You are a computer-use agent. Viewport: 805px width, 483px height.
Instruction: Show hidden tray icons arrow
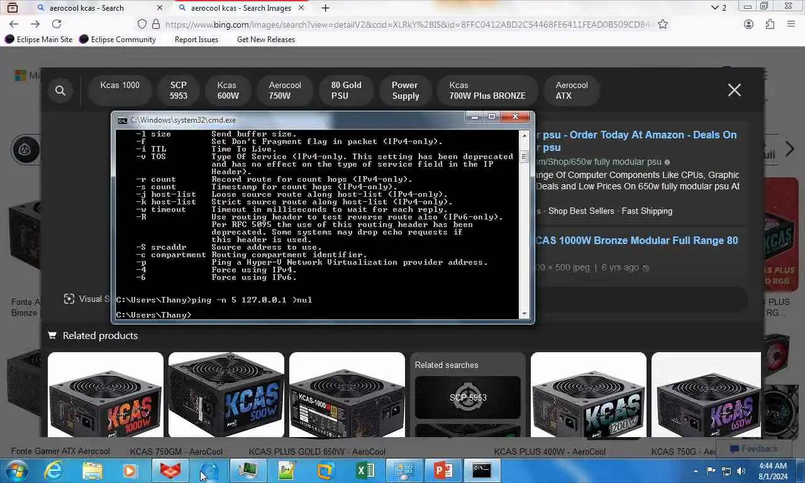point(696,470)
